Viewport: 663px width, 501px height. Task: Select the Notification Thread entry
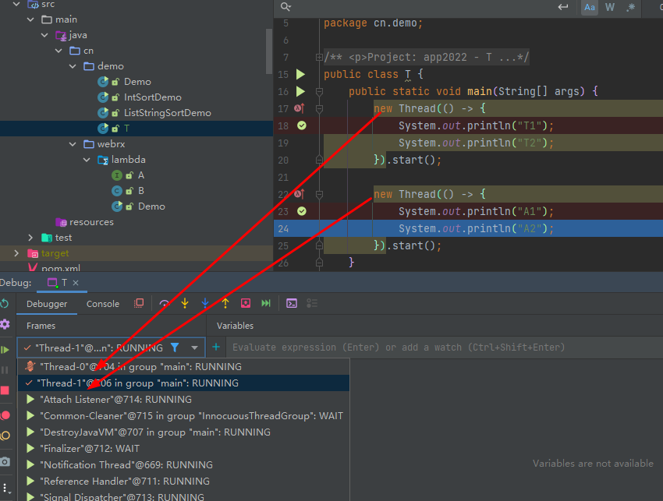coord(183,464)
